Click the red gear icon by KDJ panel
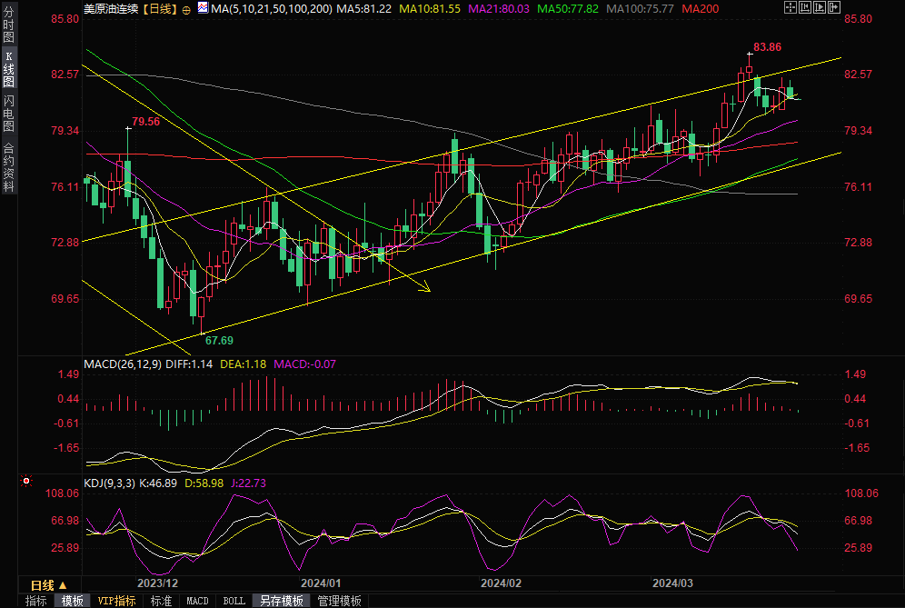The image size is (905, 608). click(26, 482)
